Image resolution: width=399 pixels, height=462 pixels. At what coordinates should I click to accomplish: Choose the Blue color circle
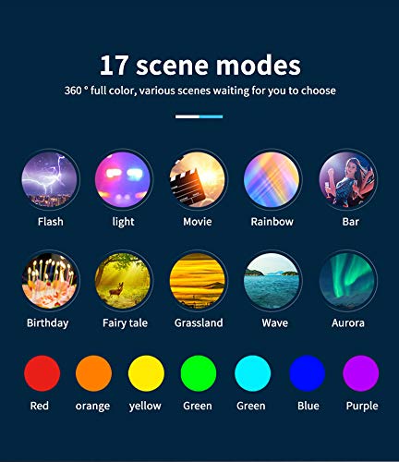click(308, 373)
